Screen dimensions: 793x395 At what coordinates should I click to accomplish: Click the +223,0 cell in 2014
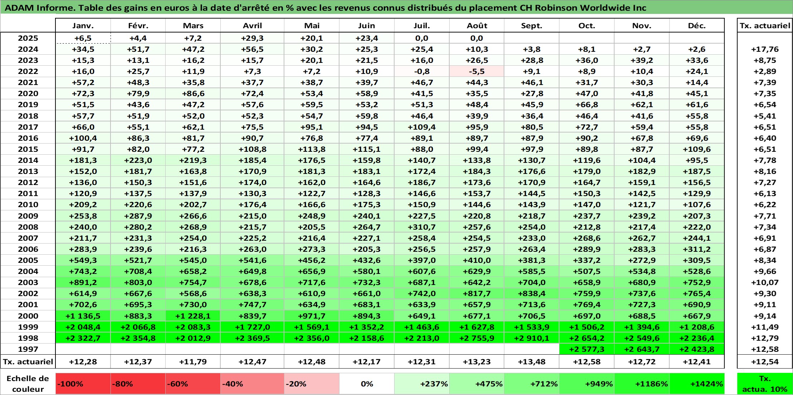[138, 160]
